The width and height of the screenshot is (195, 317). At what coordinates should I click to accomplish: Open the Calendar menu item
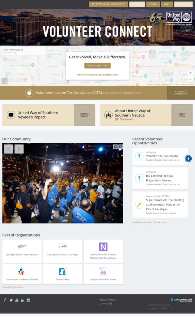coord(184,4)
